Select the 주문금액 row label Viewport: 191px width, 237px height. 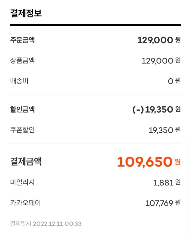point(22,40)
